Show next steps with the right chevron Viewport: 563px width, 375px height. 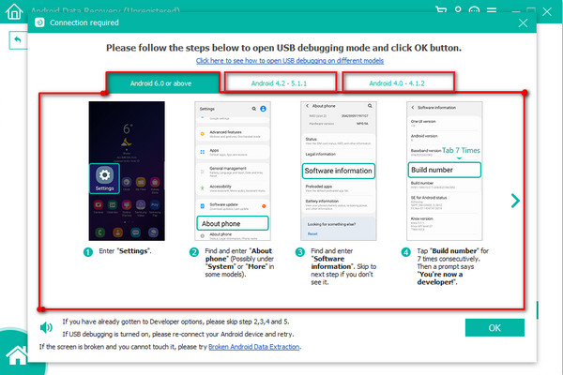click(x=515, y=201)
